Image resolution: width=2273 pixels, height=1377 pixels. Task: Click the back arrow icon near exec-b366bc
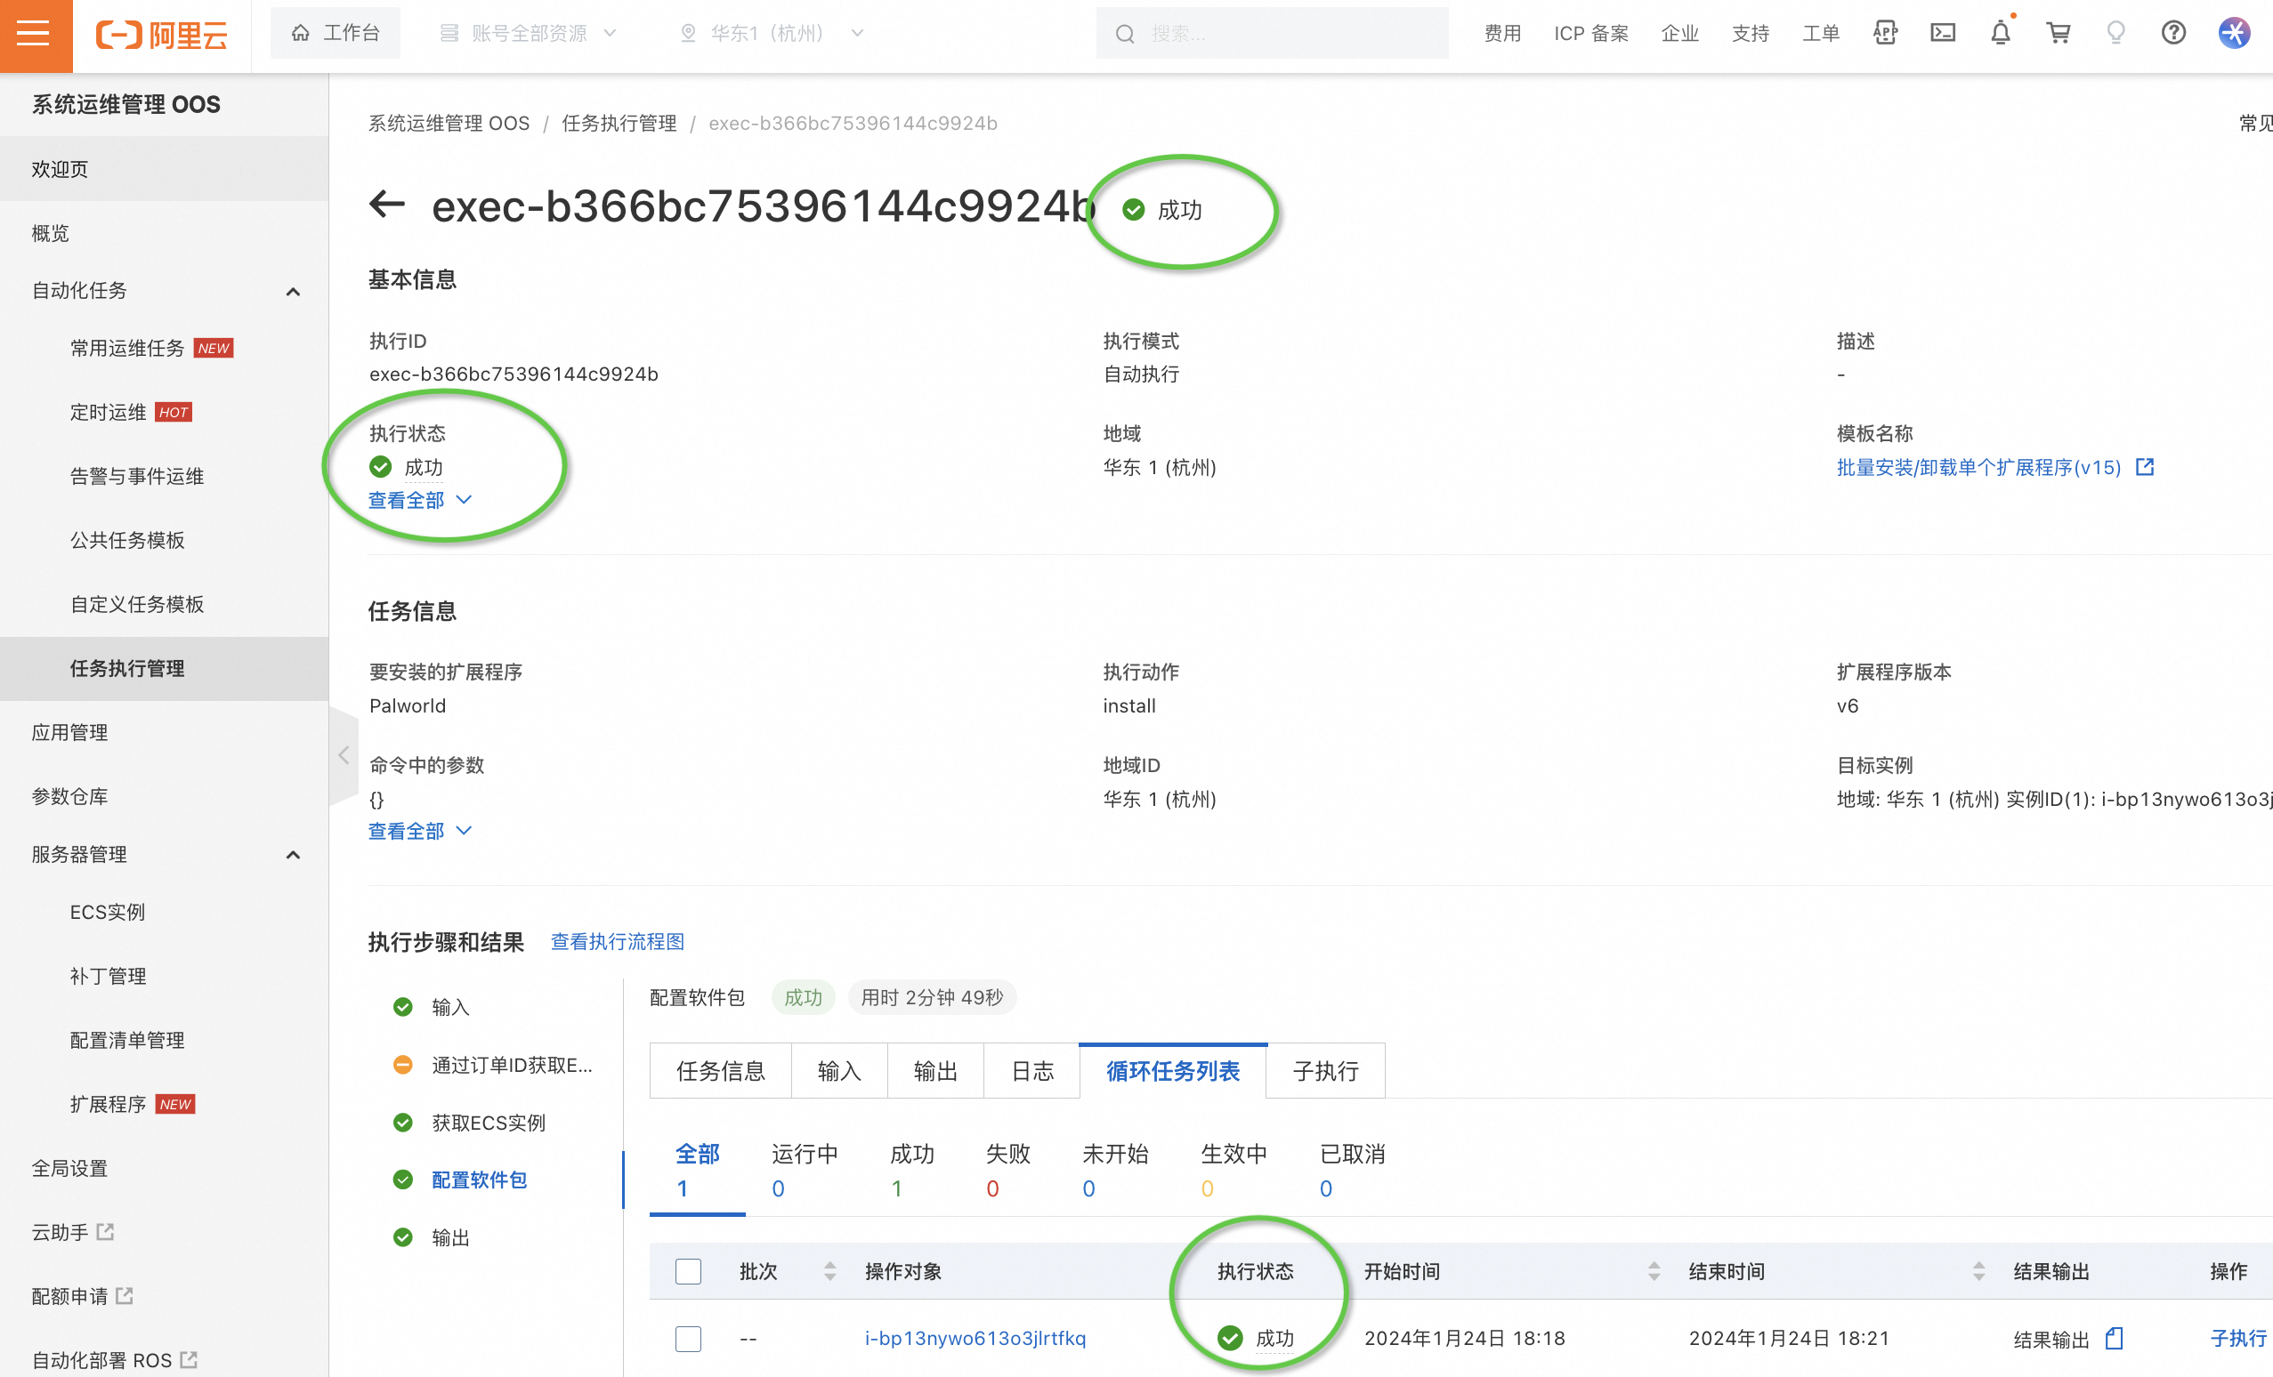[386, 206]
